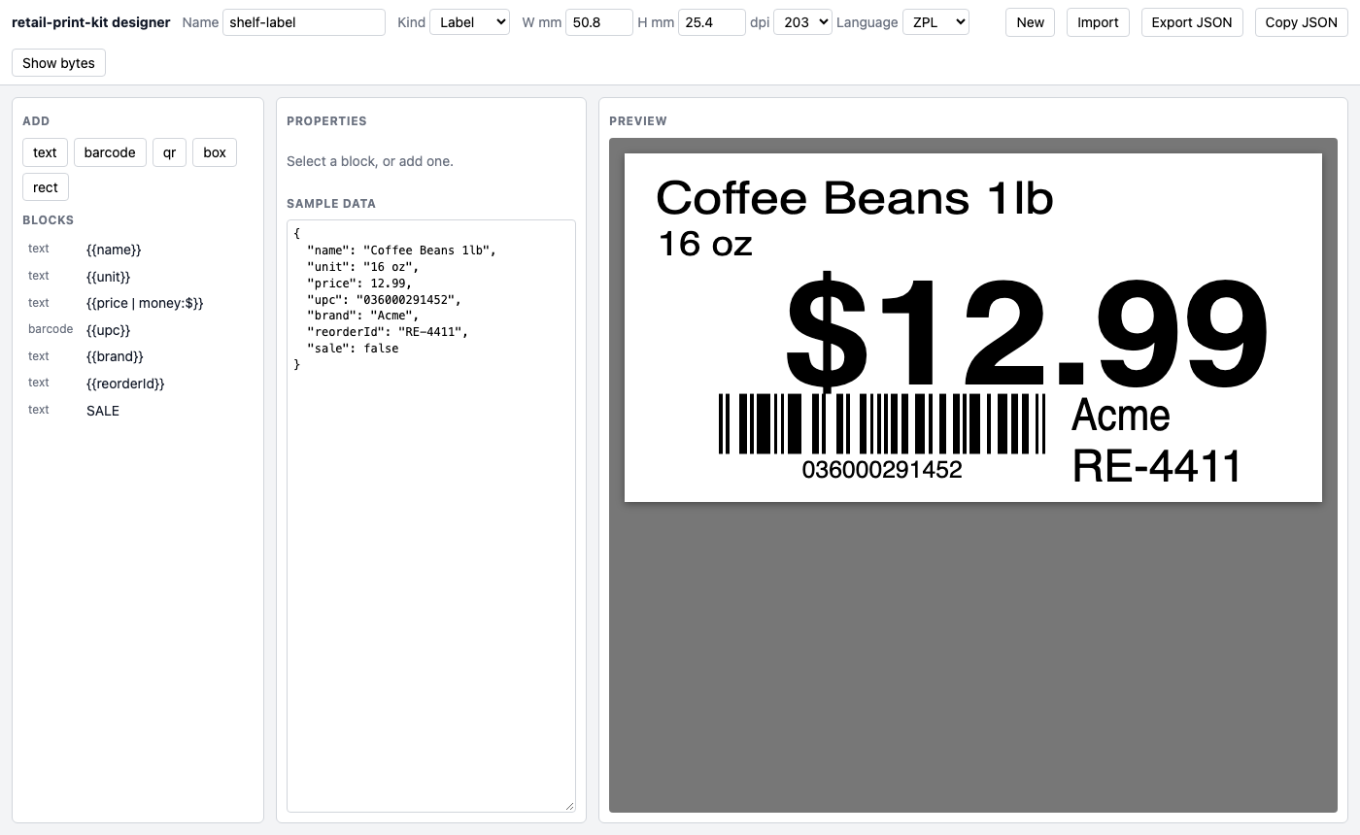Open the Kind dropdown

469,22
